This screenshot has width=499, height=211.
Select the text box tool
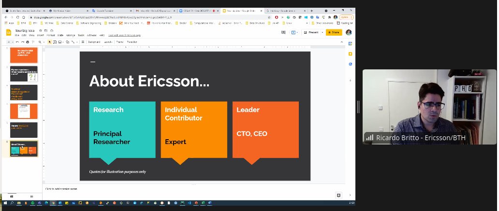pyautogui.click(x=55, y=42)
